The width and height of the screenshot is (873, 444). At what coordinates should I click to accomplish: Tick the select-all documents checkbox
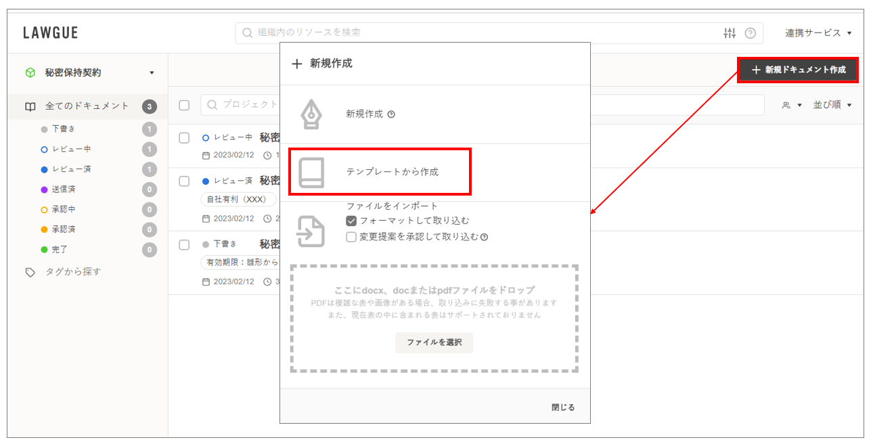pyautogui.click(x=184, y=105)
